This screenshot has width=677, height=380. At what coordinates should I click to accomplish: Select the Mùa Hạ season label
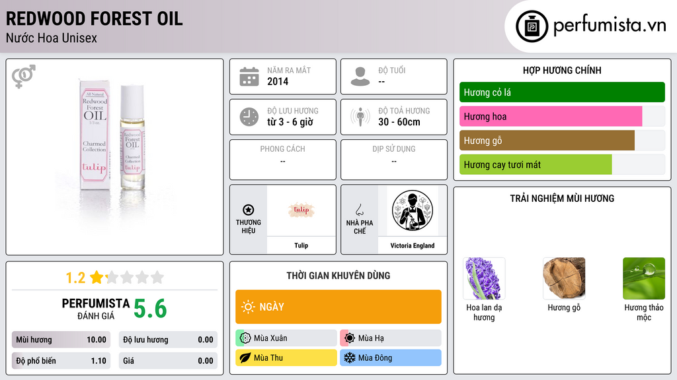click(371, 338)
